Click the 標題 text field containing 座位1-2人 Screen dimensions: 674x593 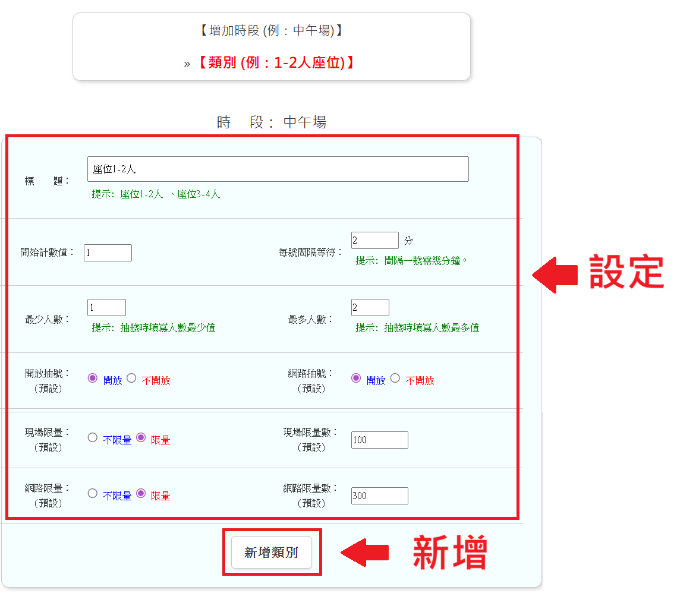pyautogui.click(x=278, y=169)
